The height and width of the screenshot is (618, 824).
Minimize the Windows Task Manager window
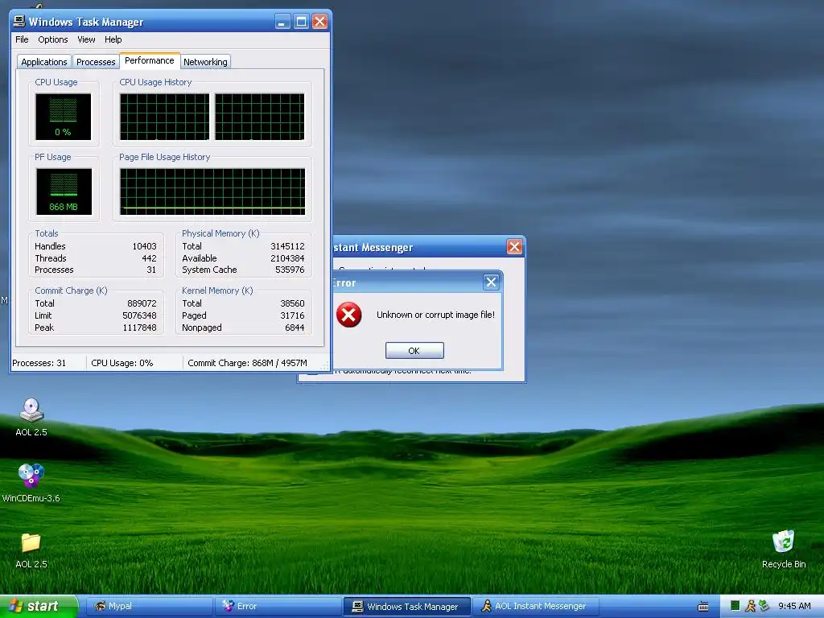tap(282, 22)
